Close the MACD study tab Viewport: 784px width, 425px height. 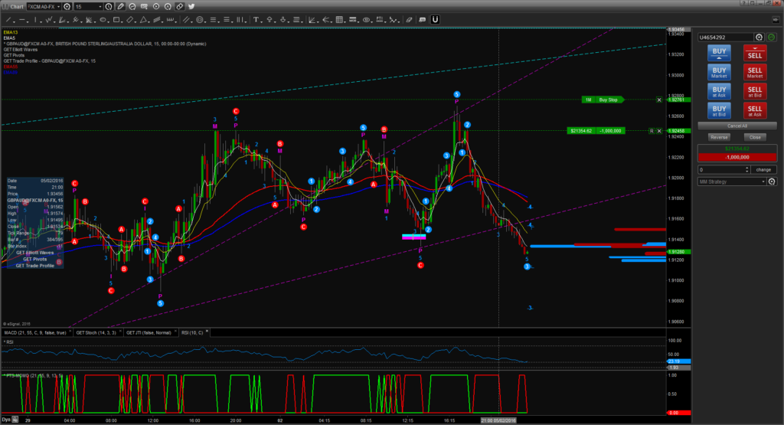pos(70,331)
